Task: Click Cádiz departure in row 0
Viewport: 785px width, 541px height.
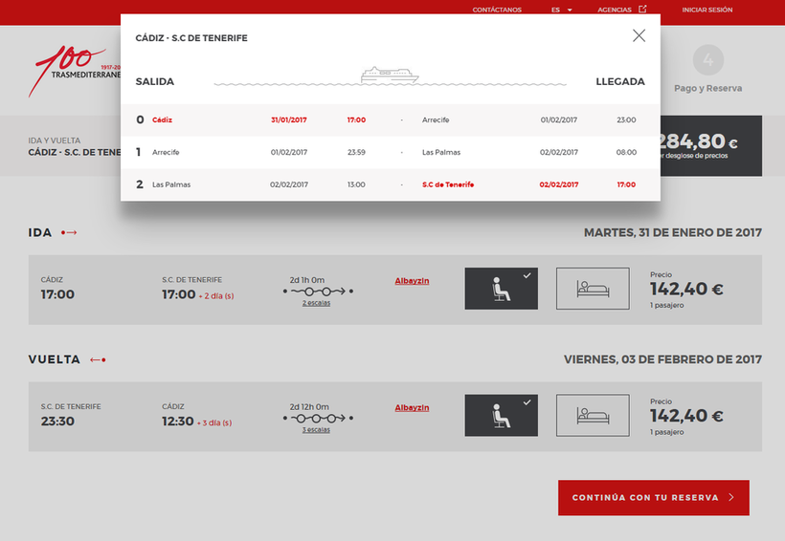Action: tap(162, 120)
